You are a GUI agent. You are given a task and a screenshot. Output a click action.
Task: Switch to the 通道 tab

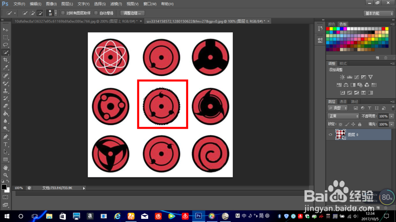[343, 102]
